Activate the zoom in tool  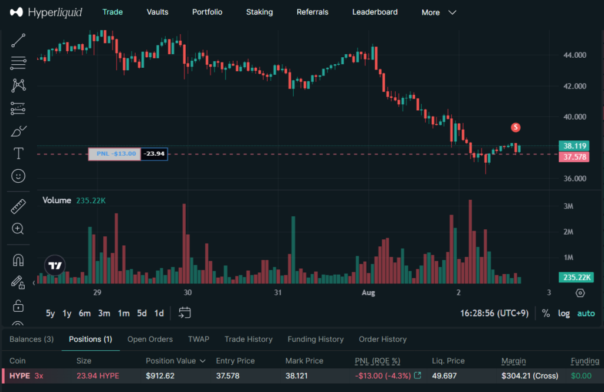(x=18, y=229)
